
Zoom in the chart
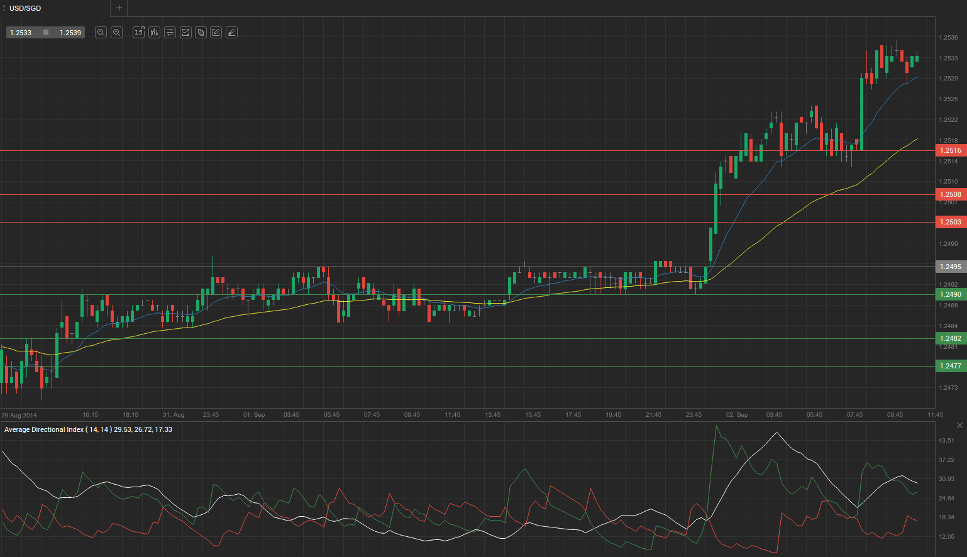116,33
